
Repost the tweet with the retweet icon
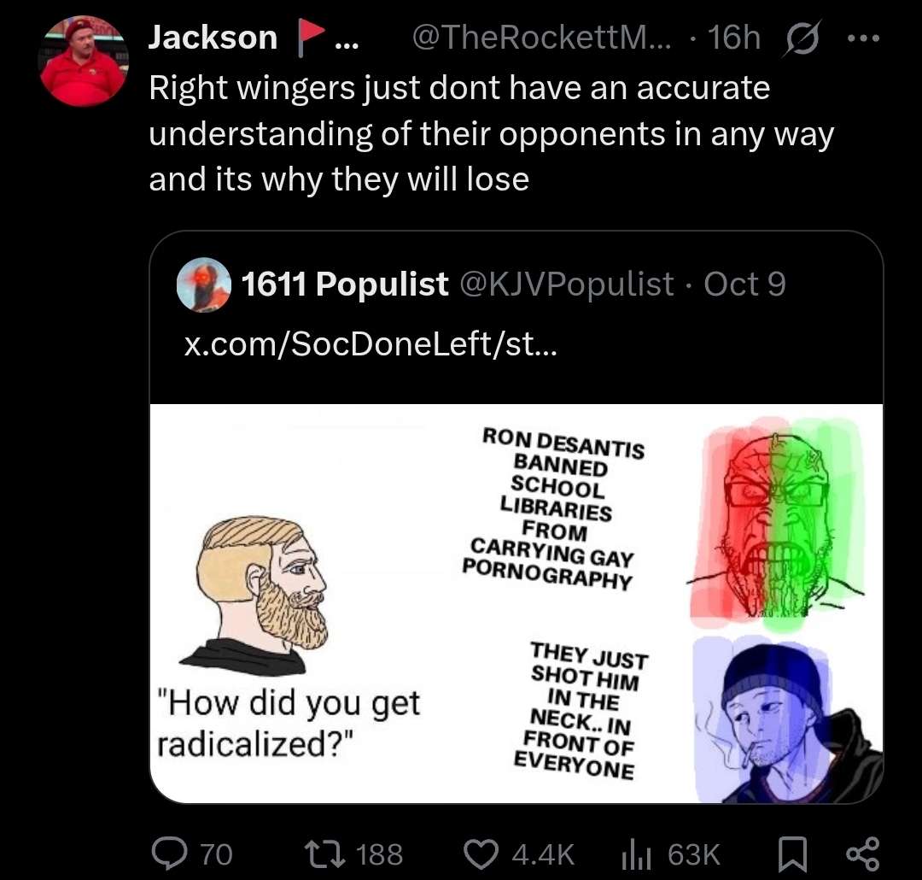point(324,854)
